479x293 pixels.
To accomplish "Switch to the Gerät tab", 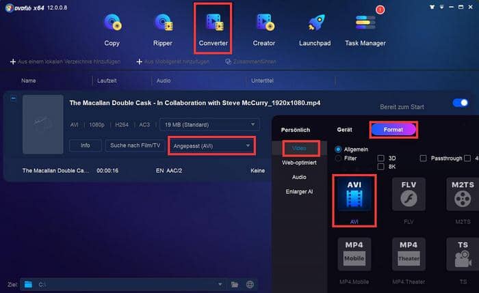I will pos(345,130).
